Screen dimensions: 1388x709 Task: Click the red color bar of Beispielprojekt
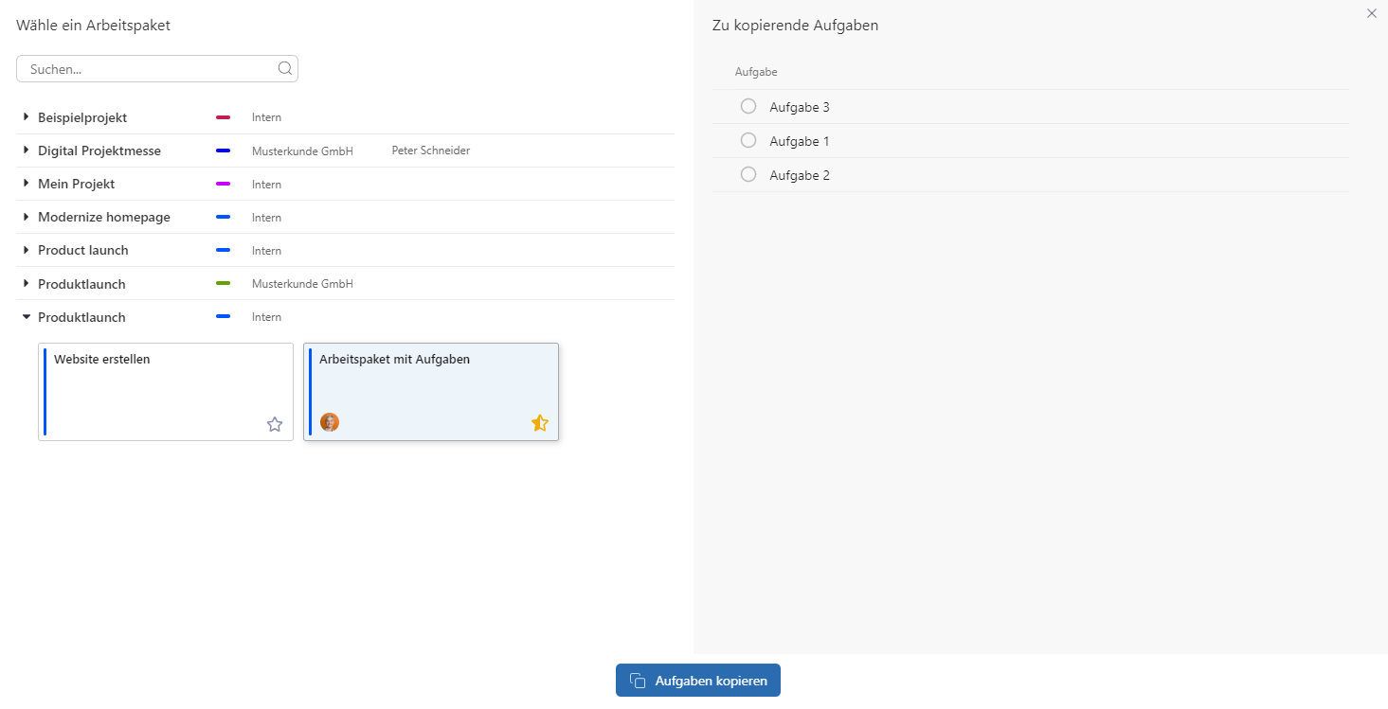tap(224, 117)
